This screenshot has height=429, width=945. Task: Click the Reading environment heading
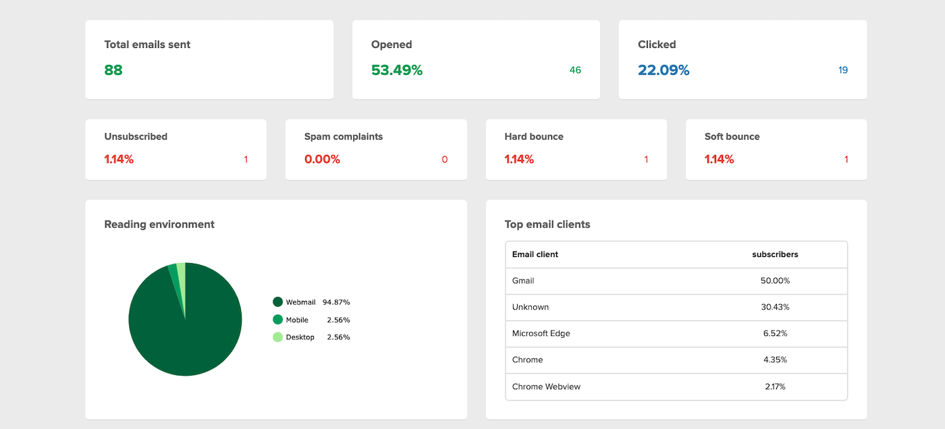tap(159, 225)
